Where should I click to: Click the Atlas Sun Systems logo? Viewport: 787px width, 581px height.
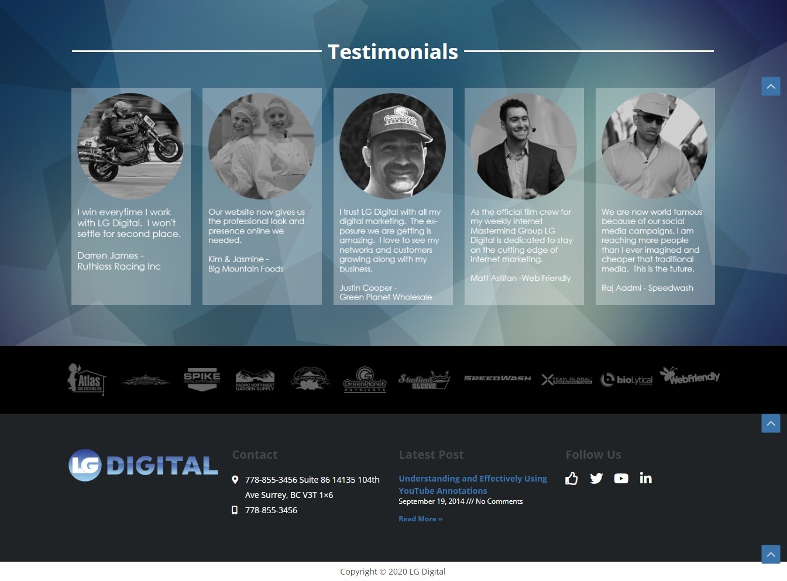[x=87, y=379]
